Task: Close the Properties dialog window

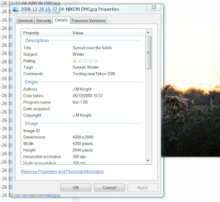Action: 154,7
